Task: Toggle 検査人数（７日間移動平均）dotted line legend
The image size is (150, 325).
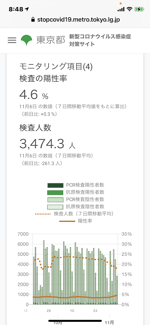Action: [x=76, y=214]
